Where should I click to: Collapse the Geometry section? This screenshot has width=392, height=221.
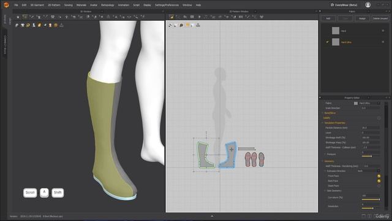click(x=323, y=161)
